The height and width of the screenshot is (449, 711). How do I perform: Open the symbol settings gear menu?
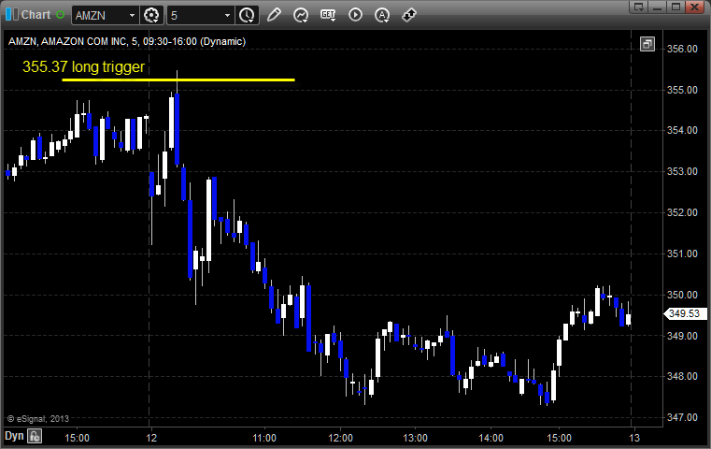click(151, 15)
